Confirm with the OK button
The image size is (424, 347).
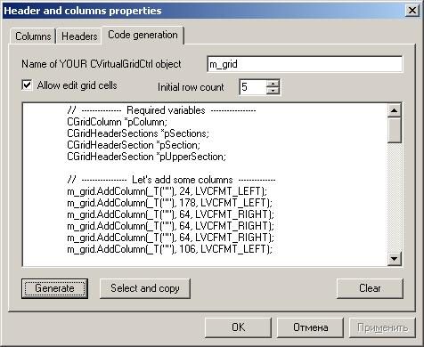[x=238, y=327]
